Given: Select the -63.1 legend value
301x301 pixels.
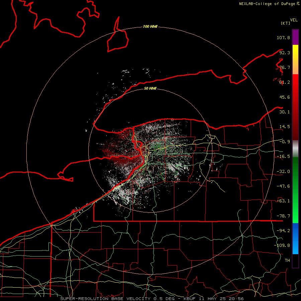Looking at the screenshot, I should tap(283, 201).
